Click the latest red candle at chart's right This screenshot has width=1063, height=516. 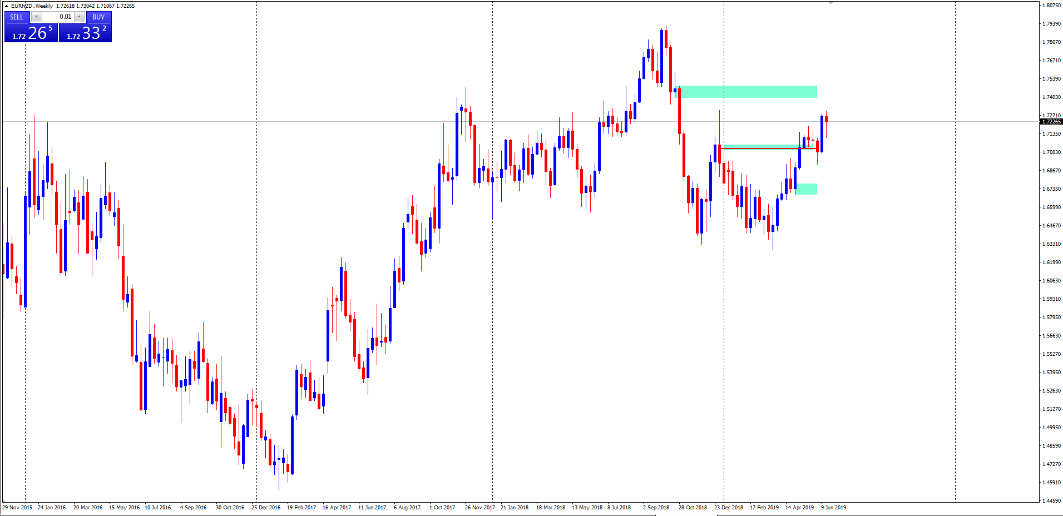tap(826, 119)
